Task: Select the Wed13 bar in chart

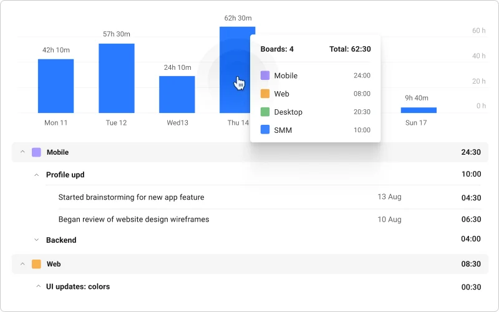Action: (177, 95)
